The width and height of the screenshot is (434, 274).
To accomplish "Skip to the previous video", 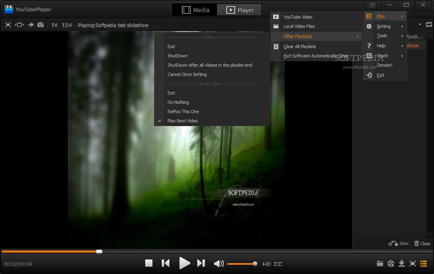I will tap(165, 263).
